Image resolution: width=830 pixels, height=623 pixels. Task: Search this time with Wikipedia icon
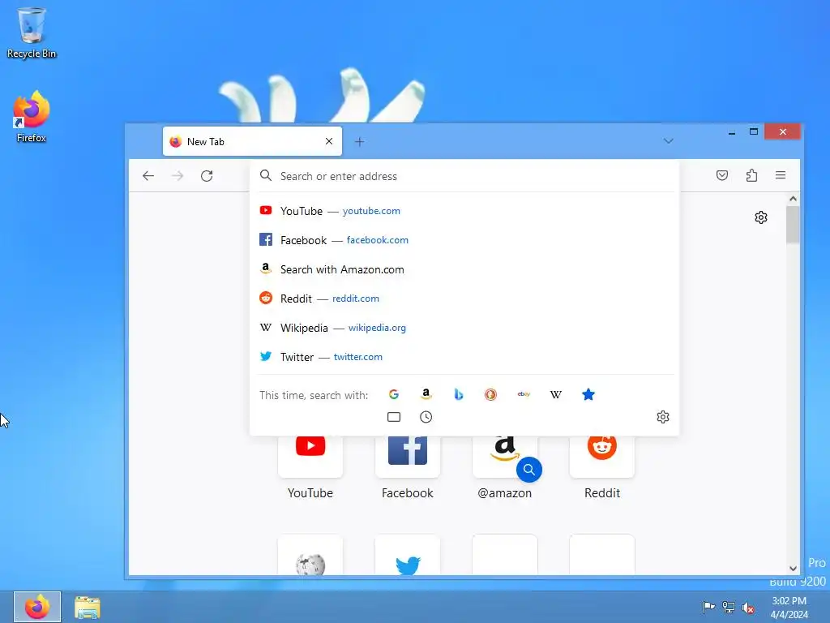coord(556,395)
